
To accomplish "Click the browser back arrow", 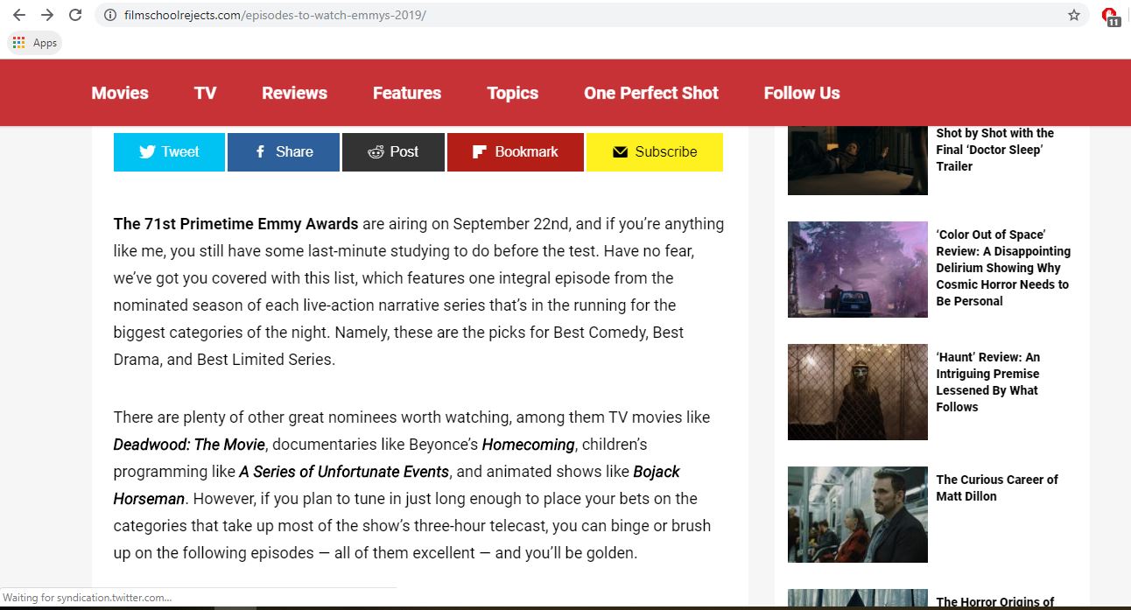I will 18,15.
